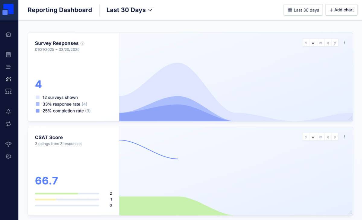Screen dimensions: 362x220
Task: Click the resize handle on the CSAT Score chart
Action: point(350,212)
